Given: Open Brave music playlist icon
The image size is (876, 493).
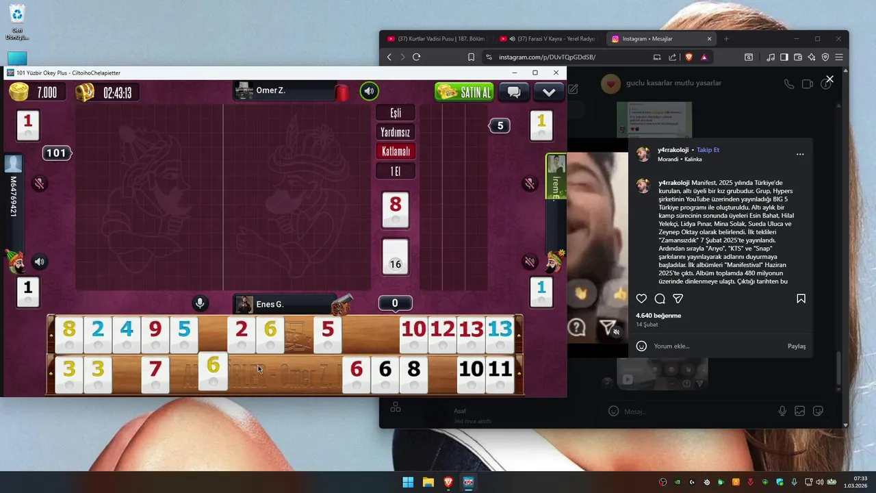Looking at the screenshot, I should pos(771,57).
